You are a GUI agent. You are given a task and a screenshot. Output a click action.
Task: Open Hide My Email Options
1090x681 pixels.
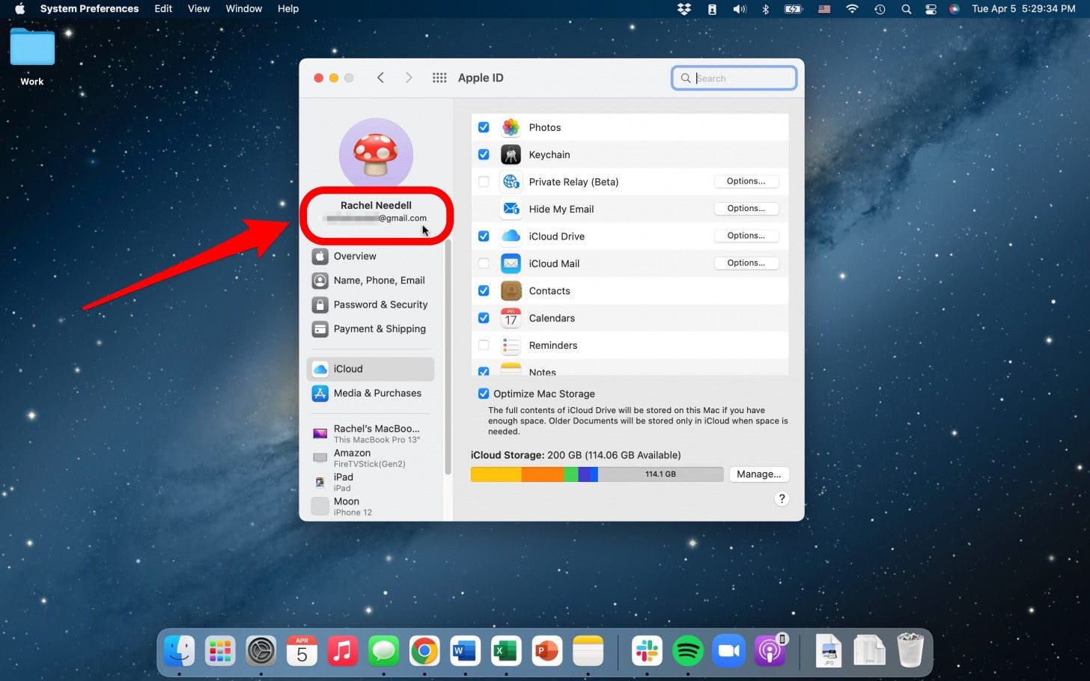click(746, 208)
